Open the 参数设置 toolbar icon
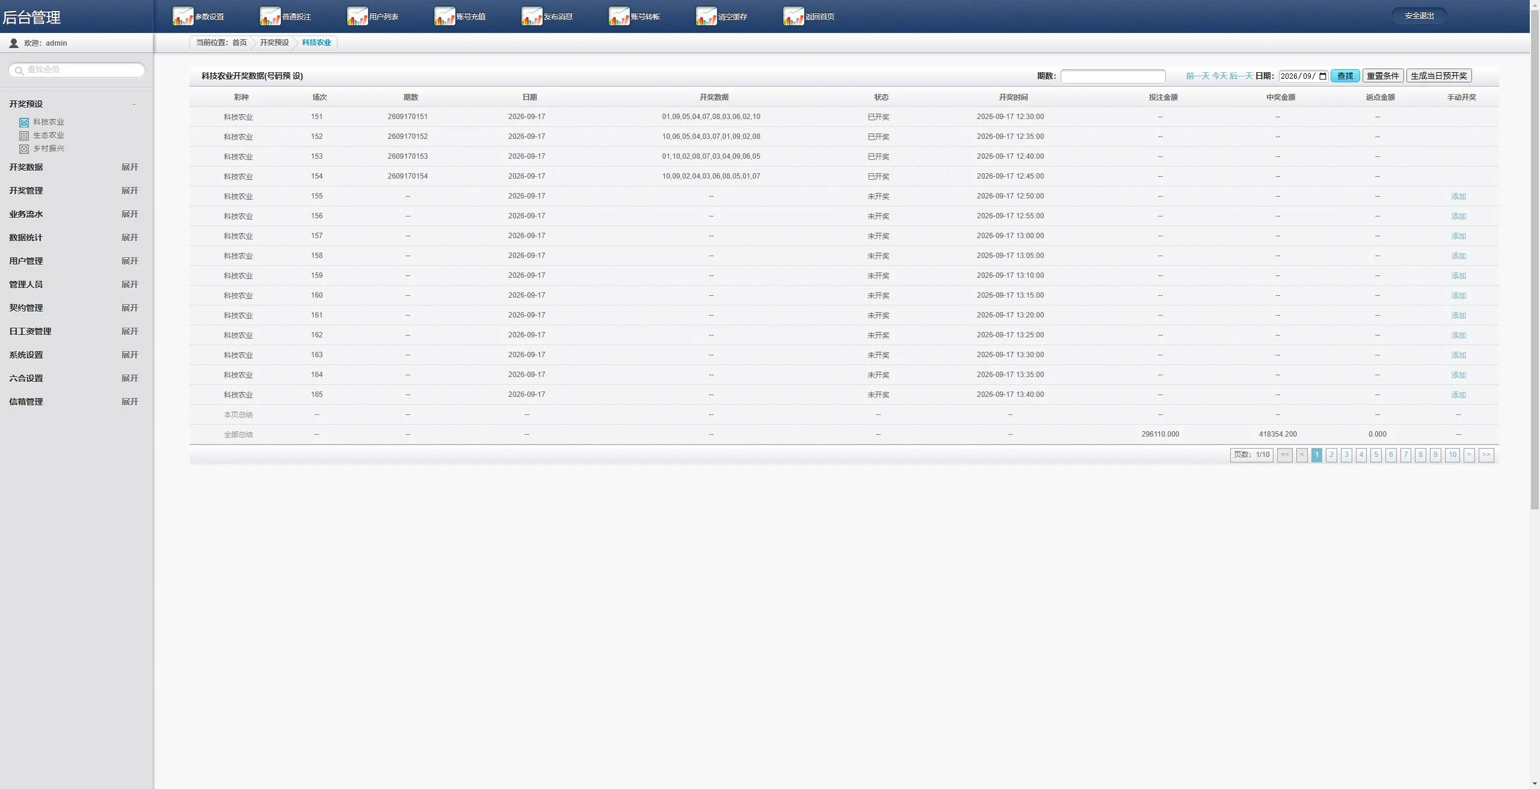Screen dimensions: 1540x789 [x=183, y=16]
